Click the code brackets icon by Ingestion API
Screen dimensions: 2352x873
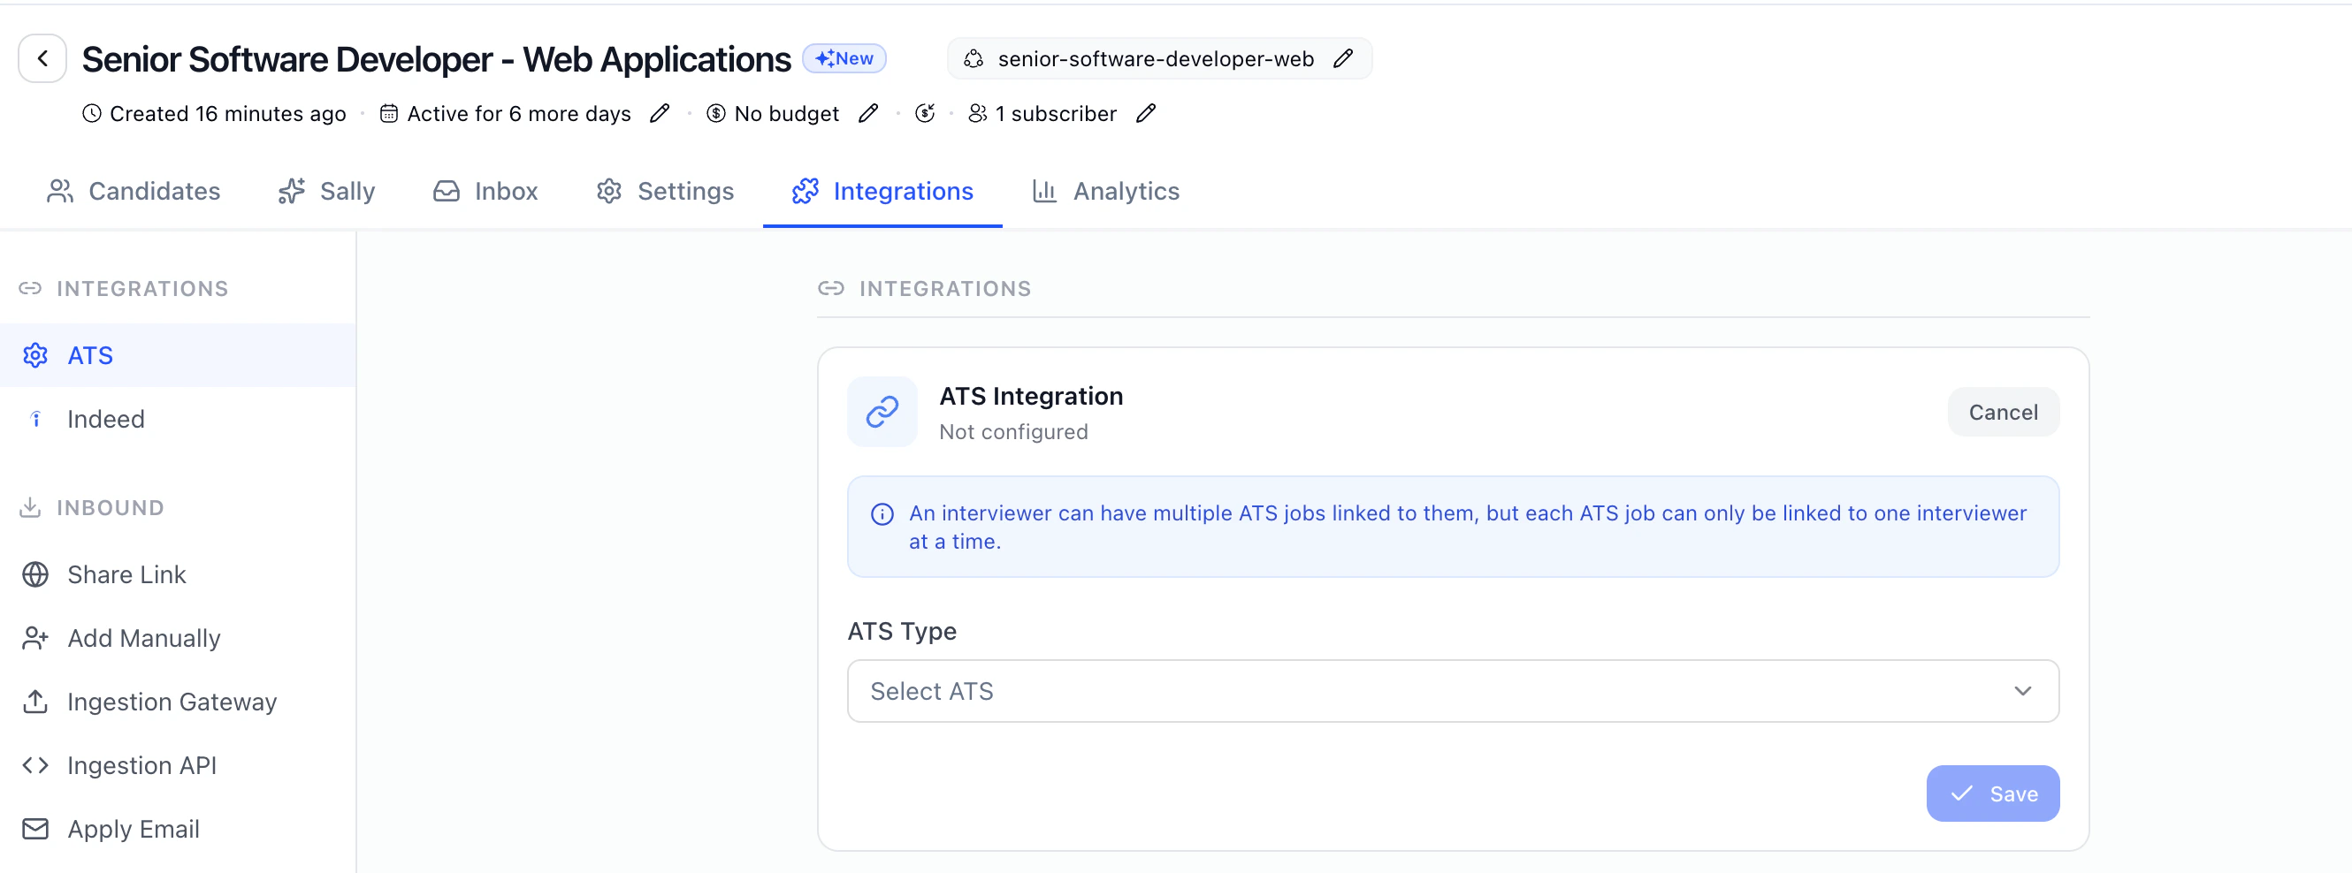click(34, 765)
